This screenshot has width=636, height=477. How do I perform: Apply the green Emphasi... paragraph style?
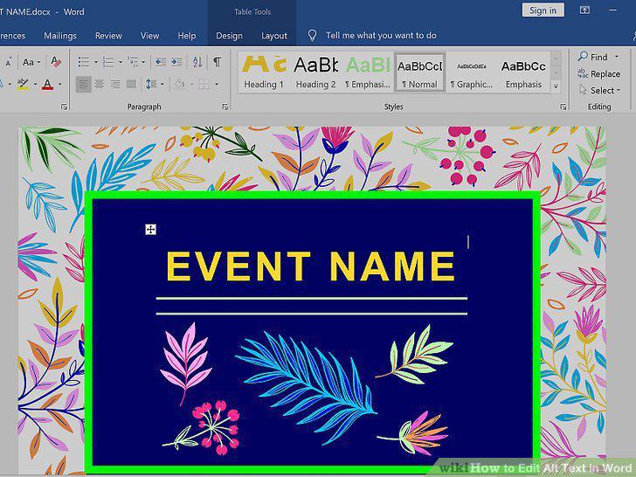click(368, 73)
